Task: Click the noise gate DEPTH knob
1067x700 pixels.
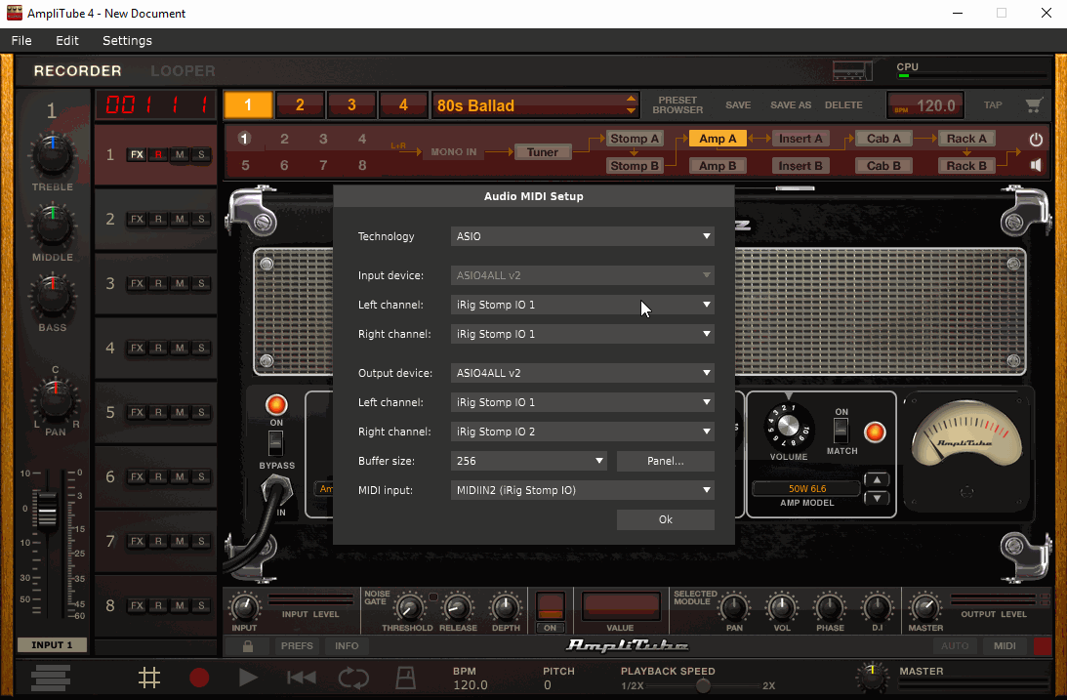Action: point(505,607)
